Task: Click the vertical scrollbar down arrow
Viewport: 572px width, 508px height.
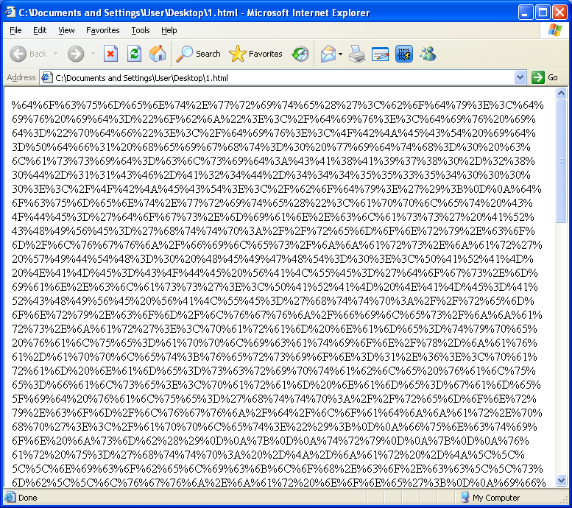Action: coord(562,481)
